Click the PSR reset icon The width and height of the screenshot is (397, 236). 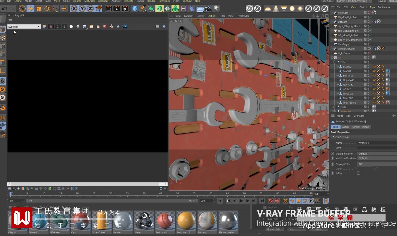[x=55, y=8]
